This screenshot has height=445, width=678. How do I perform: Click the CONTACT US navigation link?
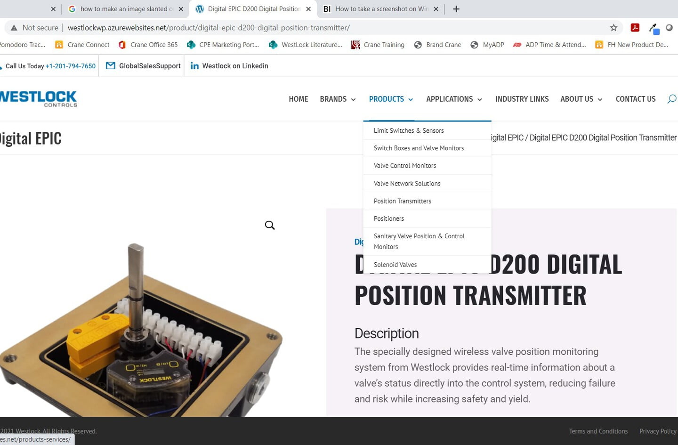coord(635,99)
